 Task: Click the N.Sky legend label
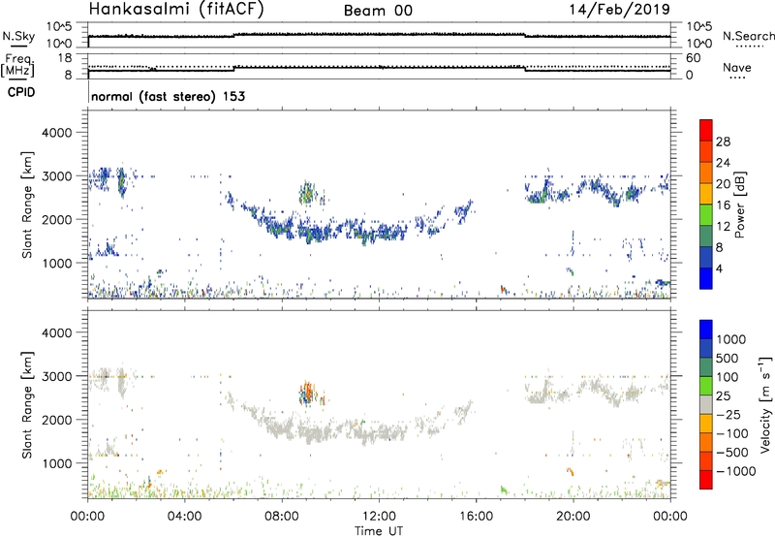[18, 36]
